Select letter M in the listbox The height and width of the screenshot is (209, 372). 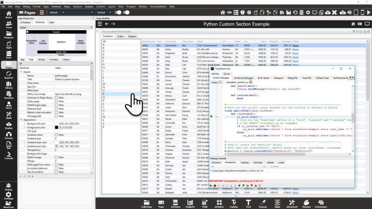pyautogui.click(x=104, y=83)
